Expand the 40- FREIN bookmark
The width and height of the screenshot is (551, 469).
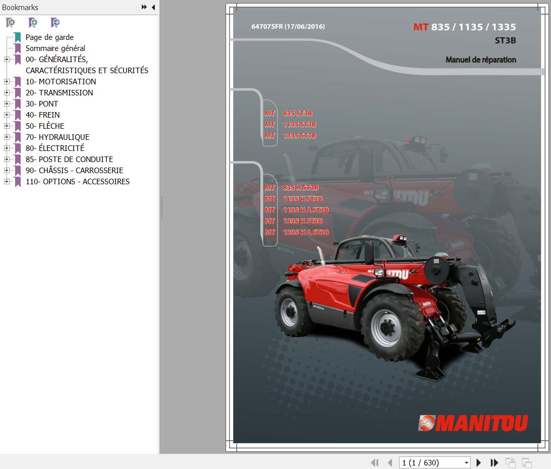click(x=7, y=115)
